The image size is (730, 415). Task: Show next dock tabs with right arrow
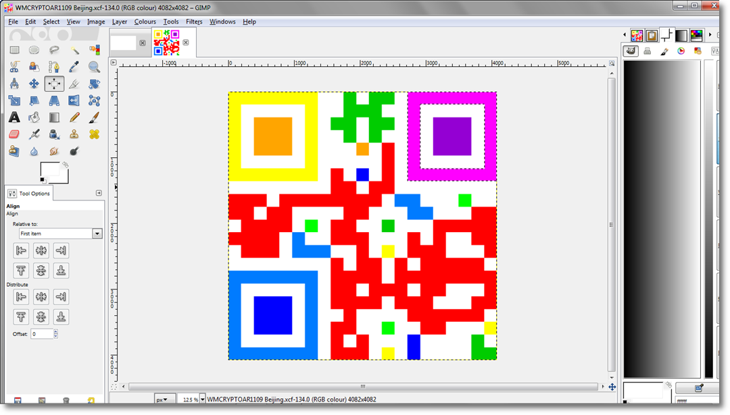coord(710,35)
